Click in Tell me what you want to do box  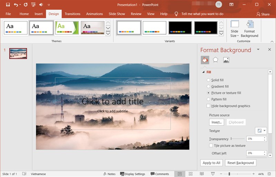coord(202,14)
